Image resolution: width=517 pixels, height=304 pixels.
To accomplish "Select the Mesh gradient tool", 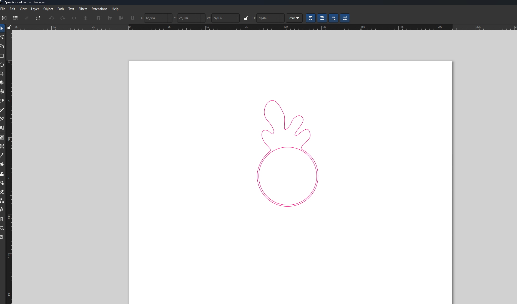I will 2,146.
